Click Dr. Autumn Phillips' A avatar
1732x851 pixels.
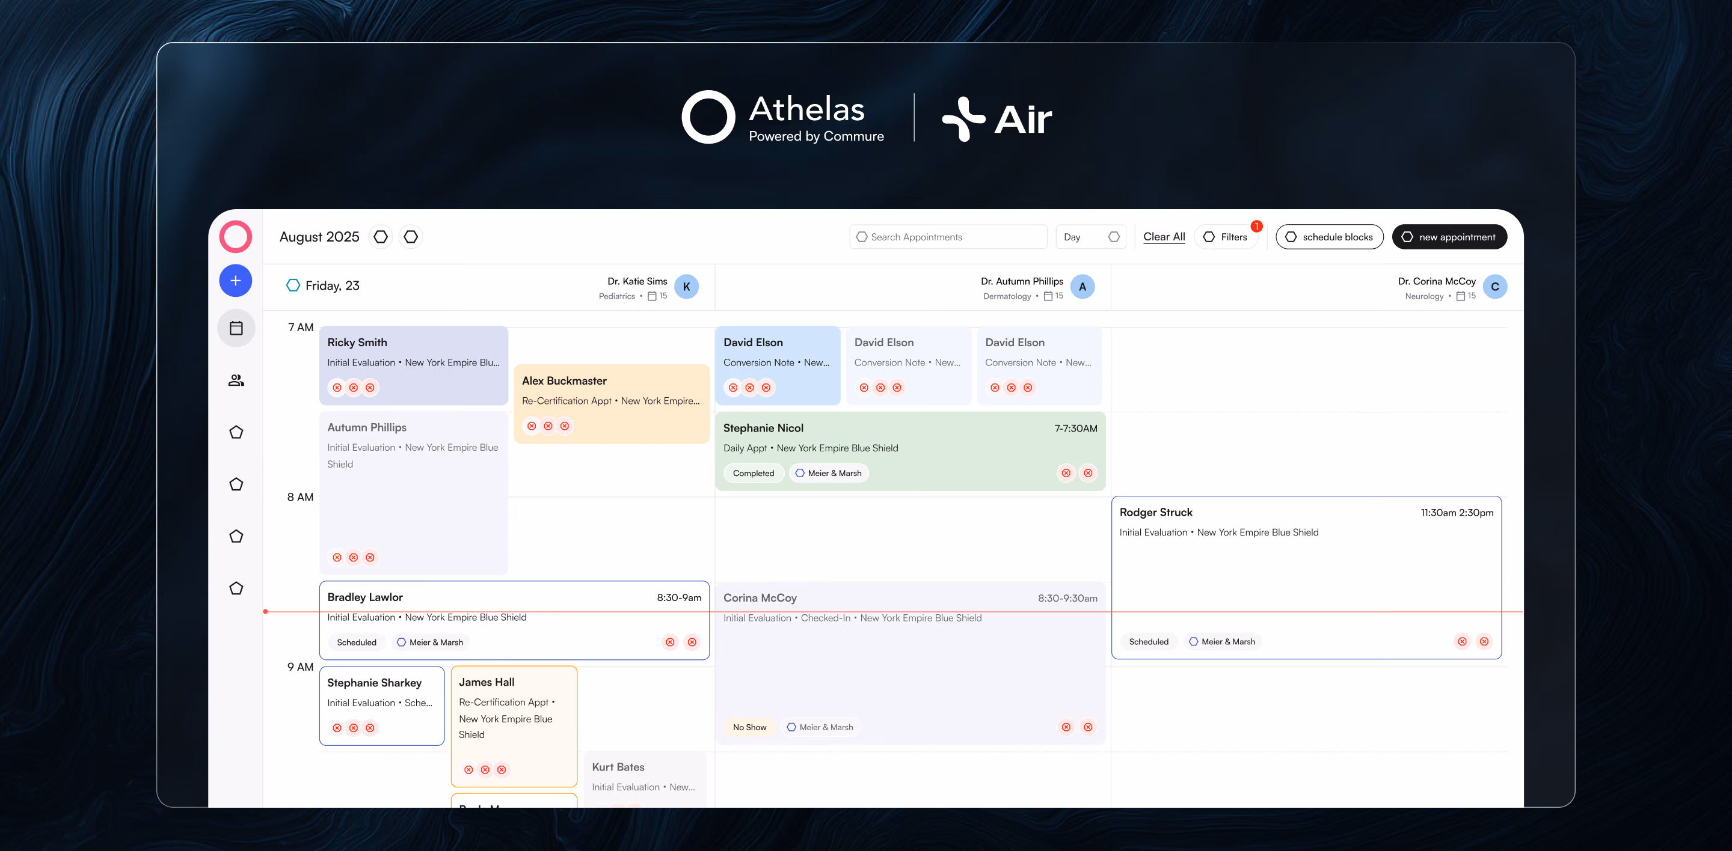[x=1082, y=287]
